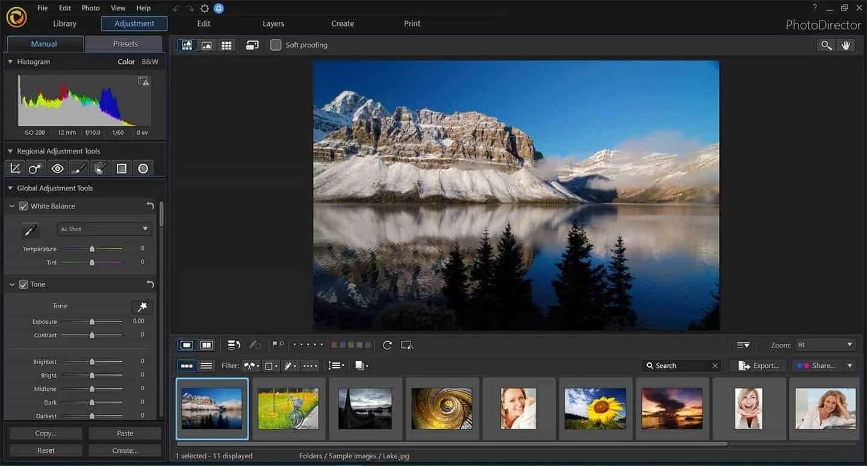The image size is (867, 466).
Task: Click the Copy... button
Action: [46, 433]
